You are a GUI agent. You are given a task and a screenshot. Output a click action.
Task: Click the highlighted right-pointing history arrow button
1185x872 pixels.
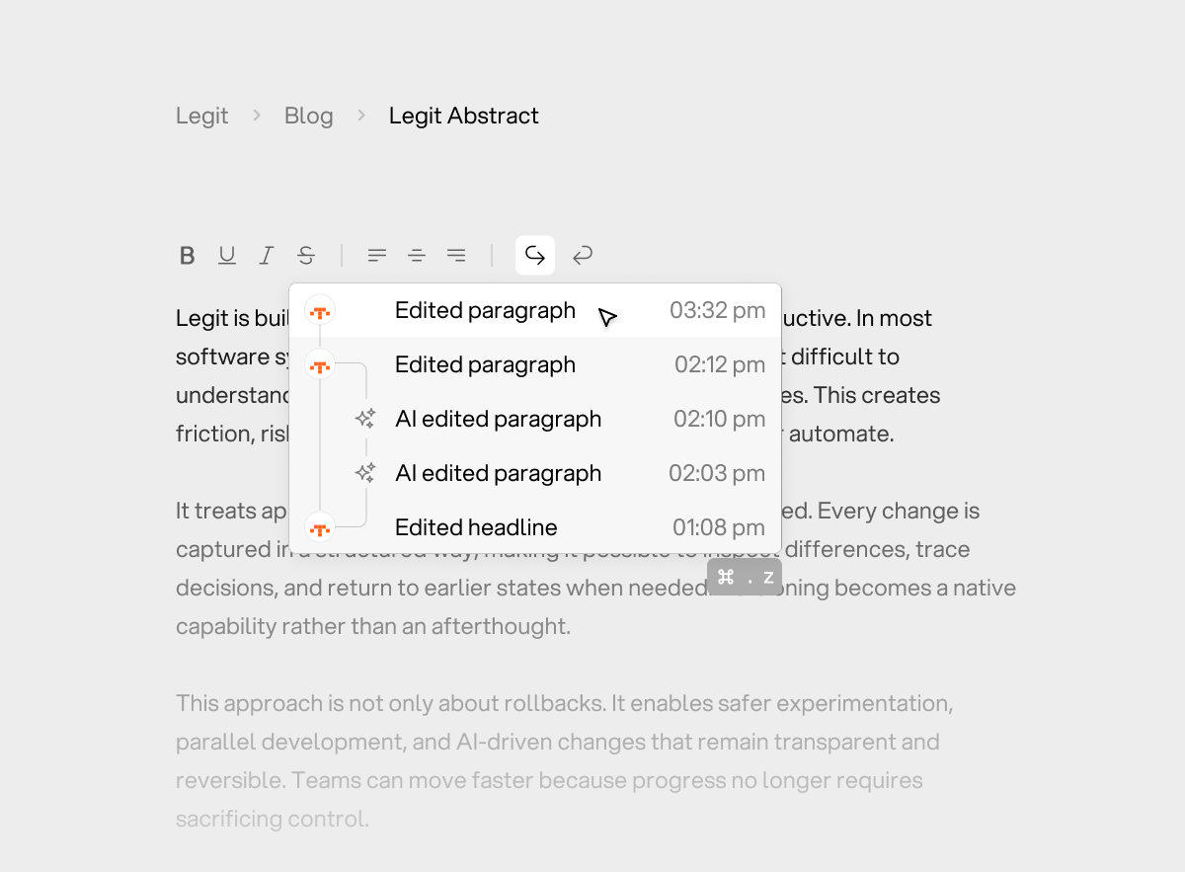point(535,256)
